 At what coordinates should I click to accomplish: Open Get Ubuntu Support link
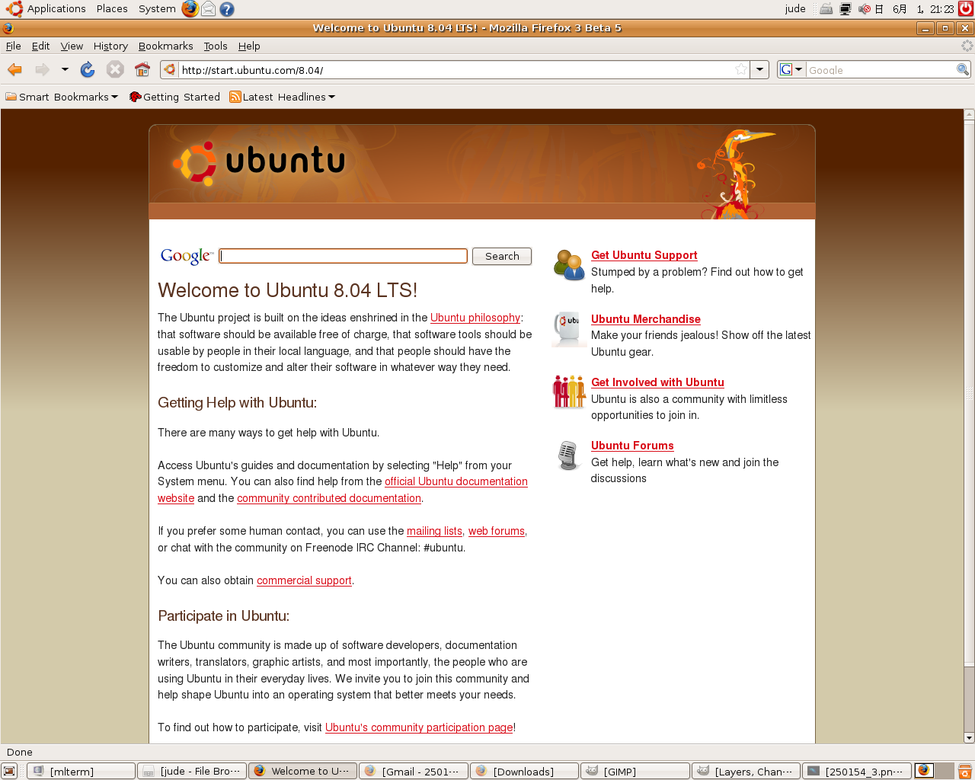[x=644, y=255]
